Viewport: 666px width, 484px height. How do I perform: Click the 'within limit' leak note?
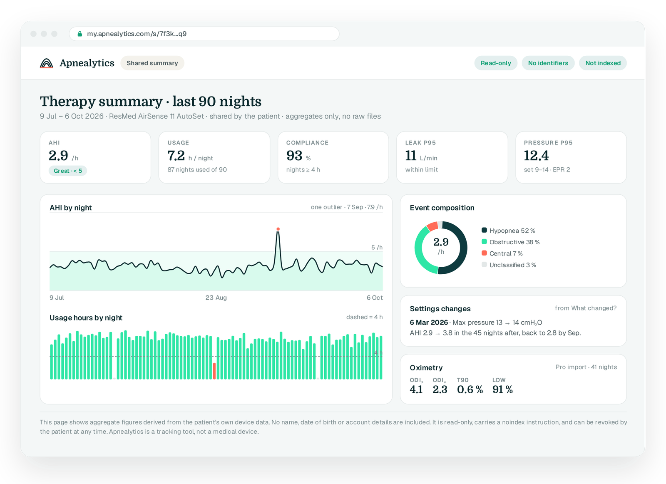coord(422,170)
